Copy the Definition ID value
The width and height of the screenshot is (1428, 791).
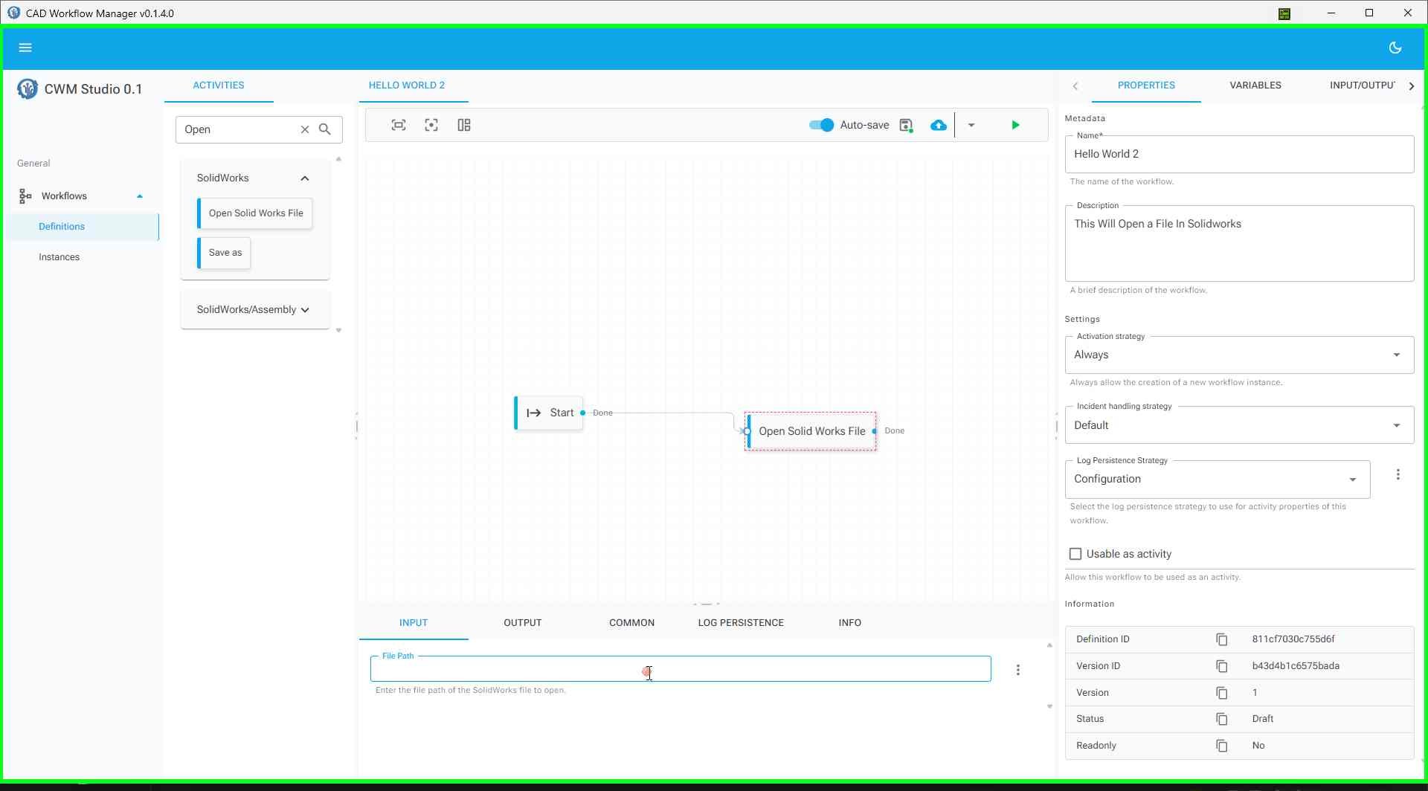(x=1221, y=639)
